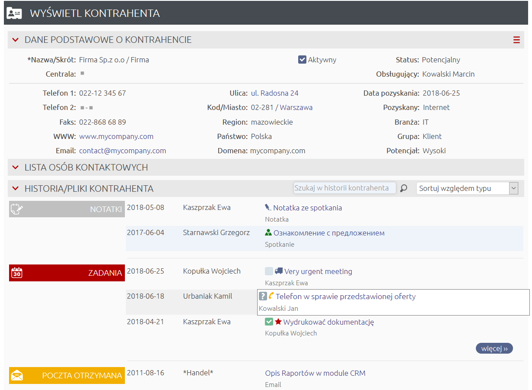Screen dimensions: 532x390
Task: Select the ZADANIA category banner
Action: (x=67, y=273)
